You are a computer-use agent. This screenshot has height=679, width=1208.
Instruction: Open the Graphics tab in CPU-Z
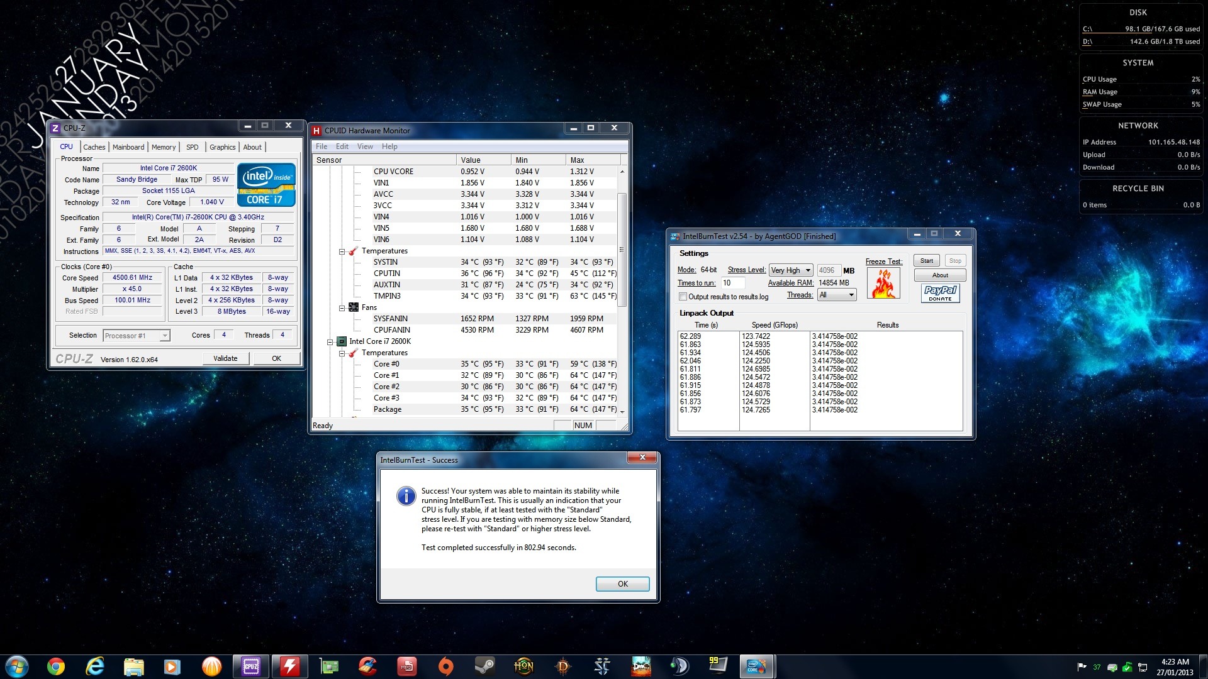pos(223,147)
